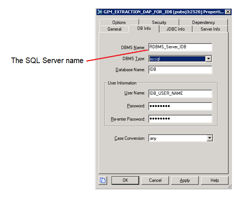Click the Re-enter Password field

point(180,119)
